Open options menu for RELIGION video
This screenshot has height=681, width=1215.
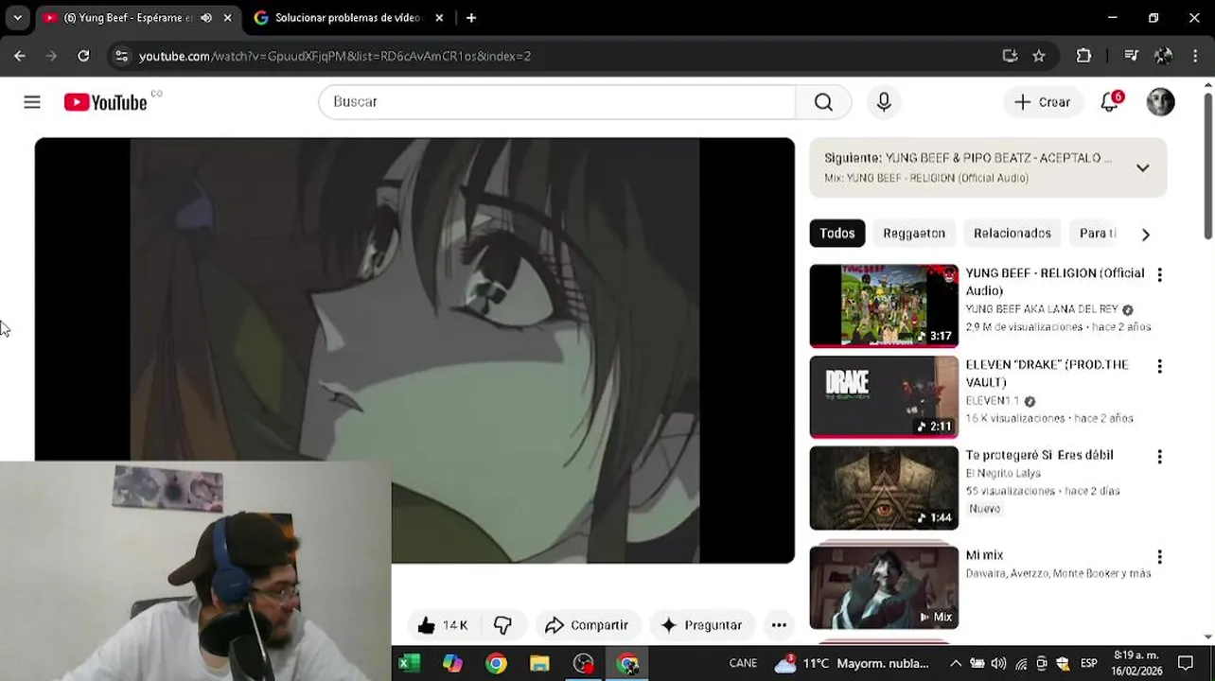(1159, 275)
